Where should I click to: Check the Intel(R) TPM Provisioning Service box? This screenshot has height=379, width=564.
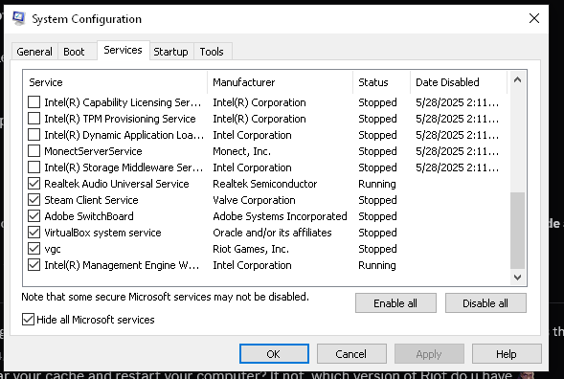tap(34, 119)
